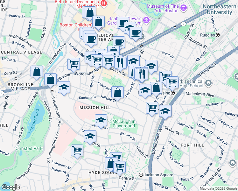
Task: Click the Beth Israel Deaconess hospital H icon
Action: (x=104, y=3)
